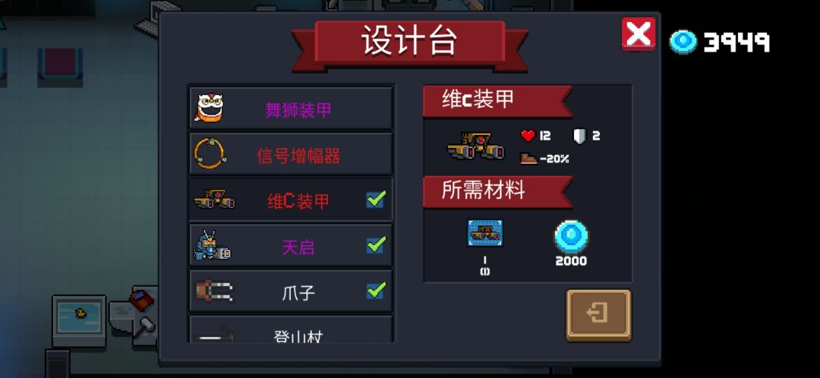Click the 天启 robot mech icon

[x=212, y=245]
